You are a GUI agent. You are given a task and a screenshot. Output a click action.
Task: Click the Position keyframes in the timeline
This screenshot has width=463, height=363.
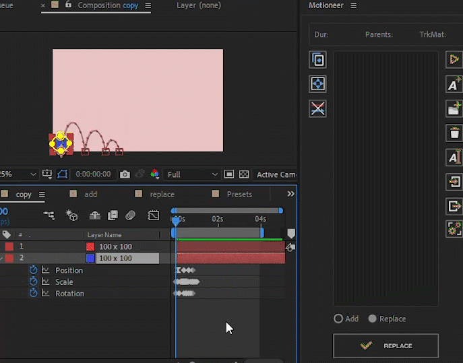tap(185, 270)
